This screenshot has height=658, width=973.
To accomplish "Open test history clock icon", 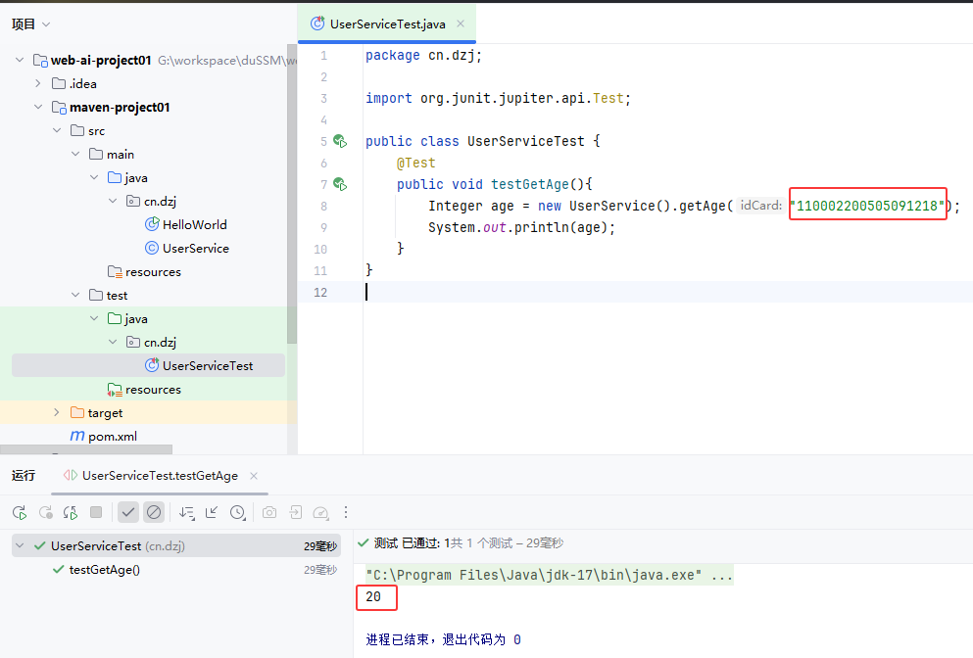I will pos(237,512).
